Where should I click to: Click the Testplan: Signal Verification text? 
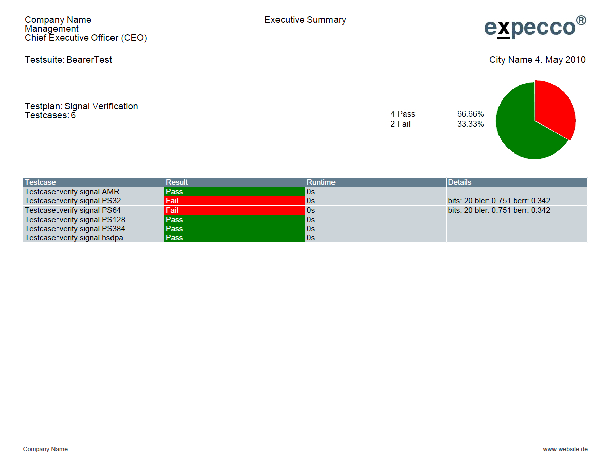coord(81,106)
